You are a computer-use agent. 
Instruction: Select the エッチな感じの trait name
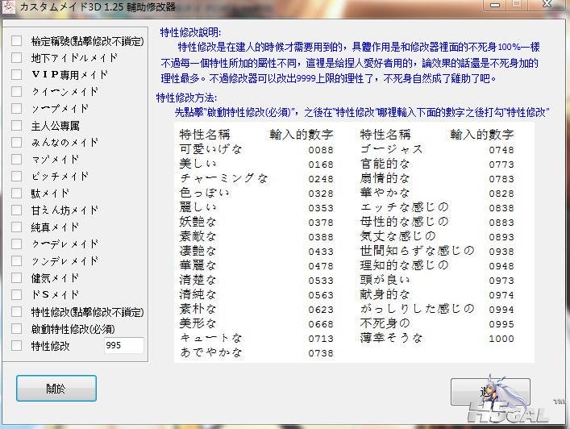click(404, 207)
